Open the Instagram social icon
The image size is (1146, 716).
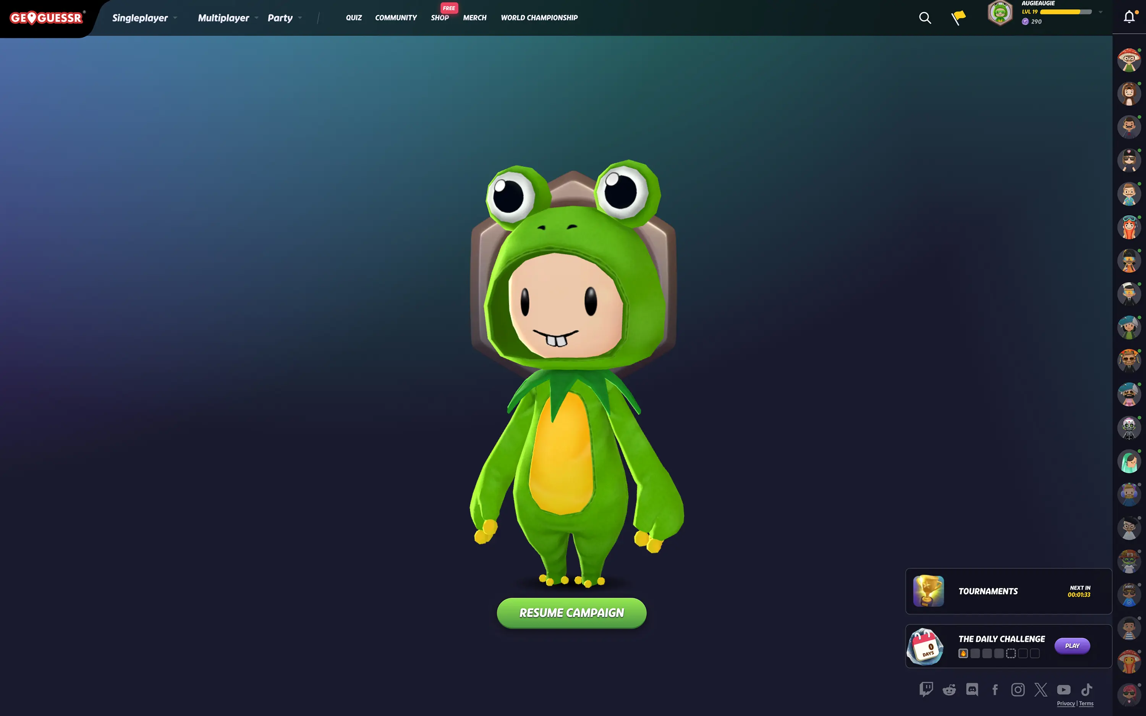(1018, 690)
